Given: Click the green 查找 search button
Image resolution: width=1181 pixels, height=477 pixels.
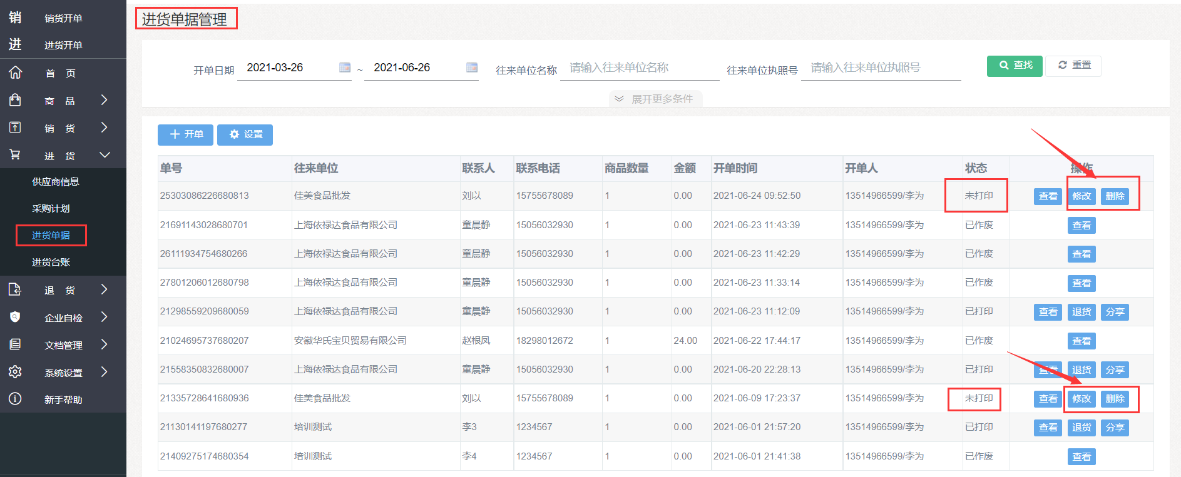Looking at the screenshot, I should click(1015, 66).
